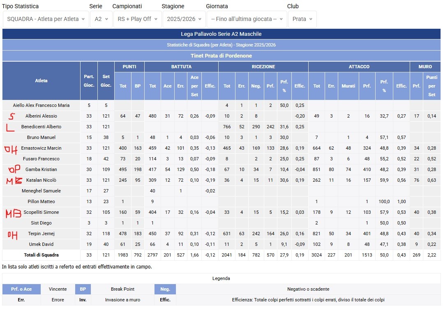This screenshot has width=443, height=310.
Task: Click the RICEZIONE column group header
Action: pos(263,67)
